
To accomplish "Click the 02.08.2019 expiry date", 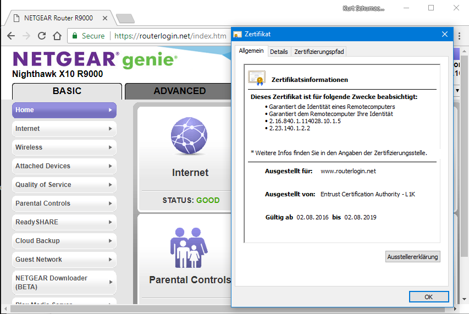I will click(x=361, y=217).
